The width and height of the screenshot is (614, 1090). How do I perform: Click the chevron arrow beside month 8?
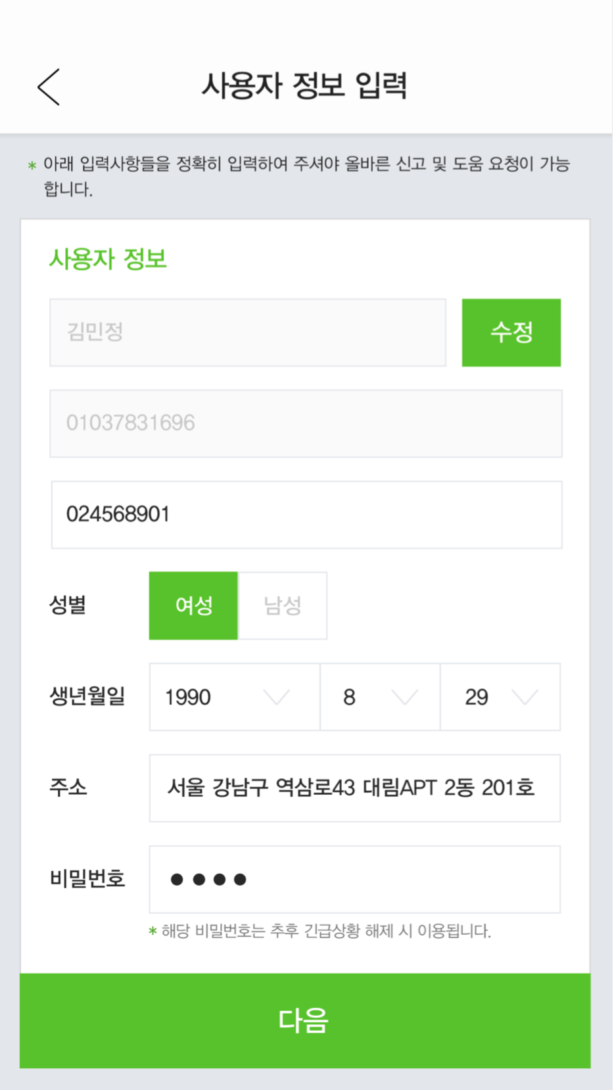coord(404,698)
